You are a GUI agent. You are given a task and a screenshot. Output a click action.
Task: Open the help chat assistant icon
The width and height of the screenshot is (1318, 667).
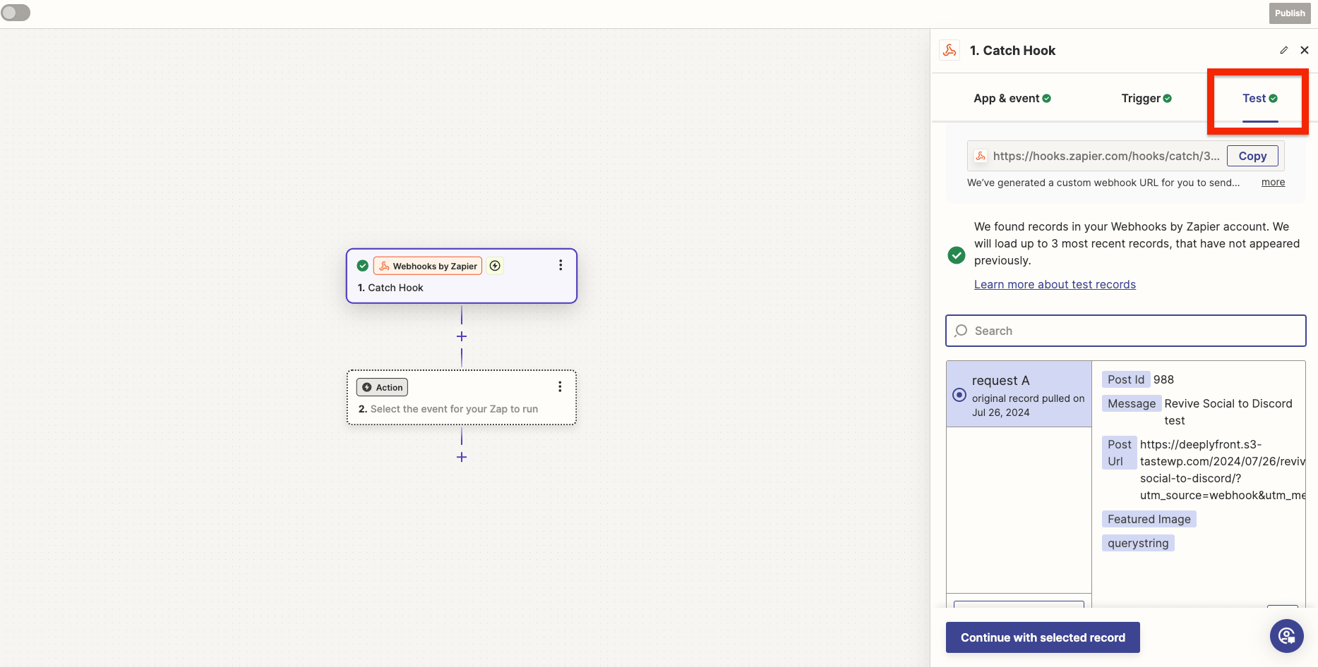1286,636
